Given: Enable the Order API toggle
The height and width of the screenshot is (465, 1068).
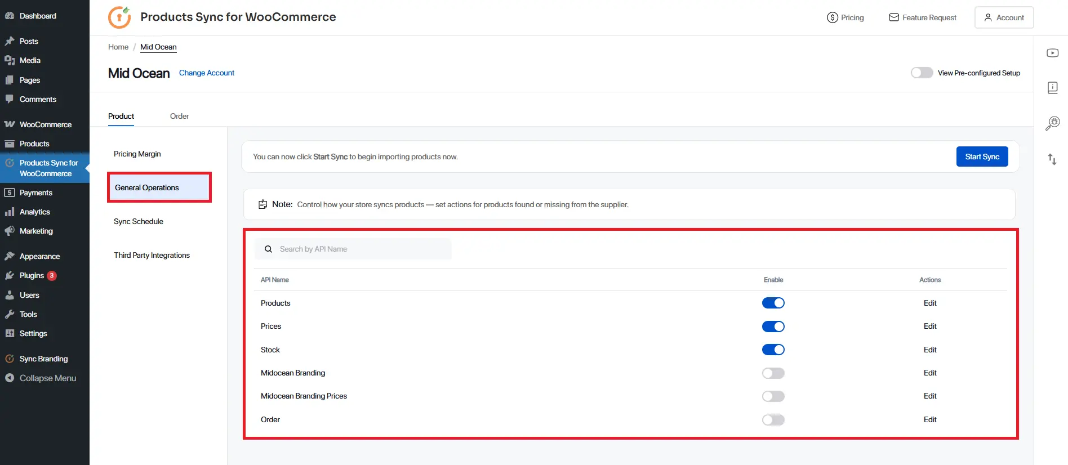Looking at the screenshot, I should pos(773,420).
